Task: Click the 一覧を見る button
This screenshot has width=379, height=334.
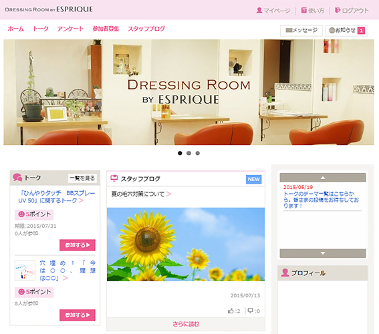Action: (82, 178)
